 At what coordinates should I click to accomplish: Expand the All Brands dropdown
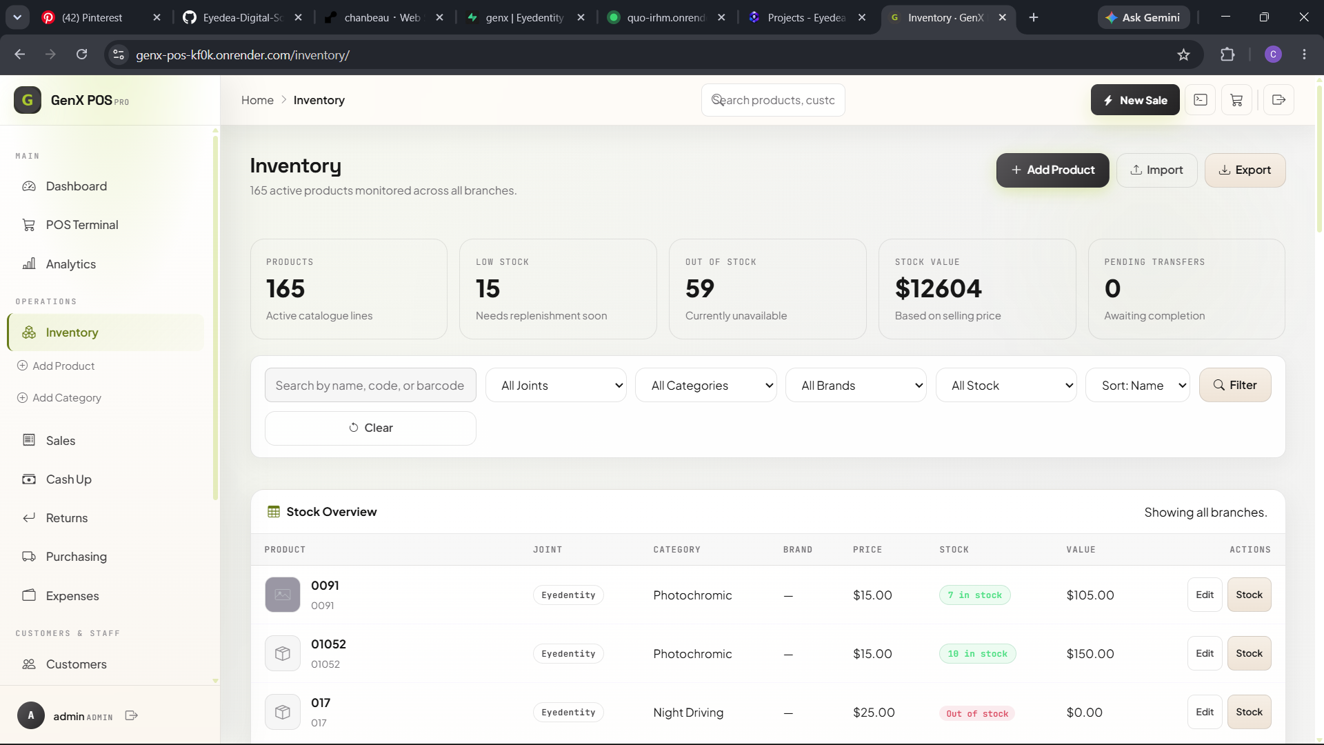click(x=856, y=385)
